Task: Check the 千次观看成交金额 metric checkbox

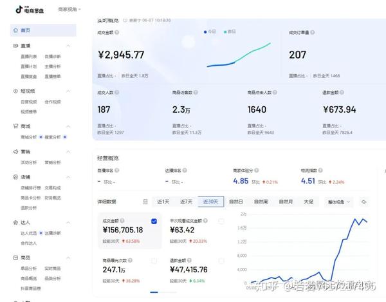Action: pos(221,222)
